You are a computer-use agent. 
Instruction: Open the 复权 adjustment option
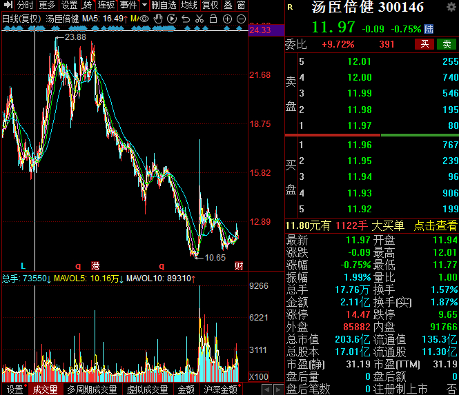tap(211, 5)
